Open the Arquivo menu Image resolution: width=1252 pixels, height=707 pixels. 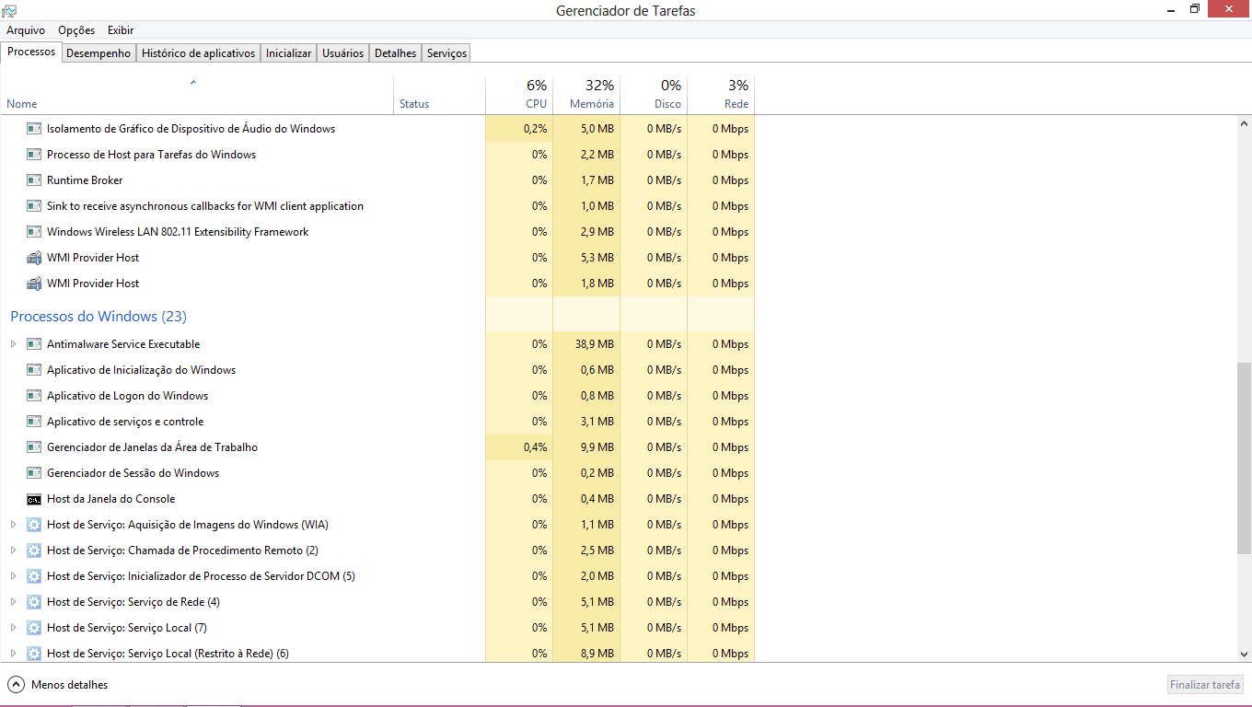26,30
